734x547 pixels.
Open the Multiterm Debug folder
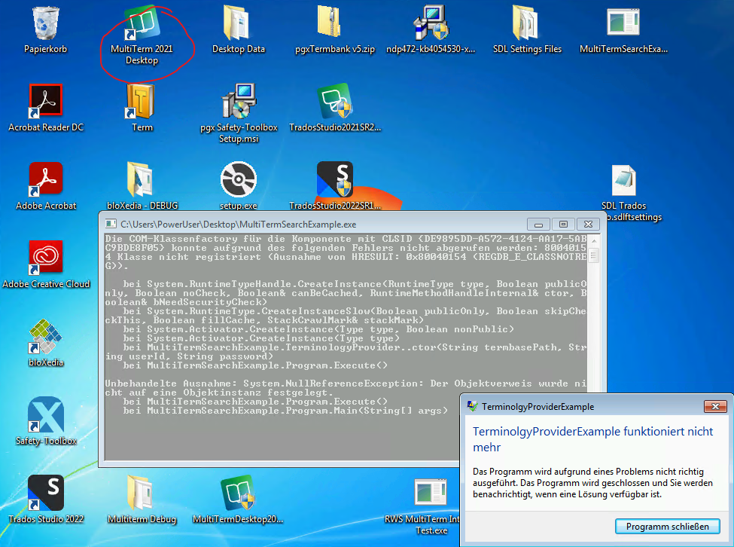tap(141, 494)
